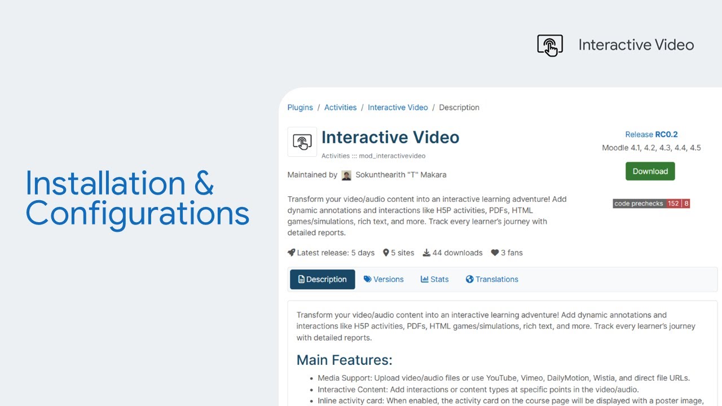
Task: Open the Plugins breadcrumb link
Action: (300, 107)
